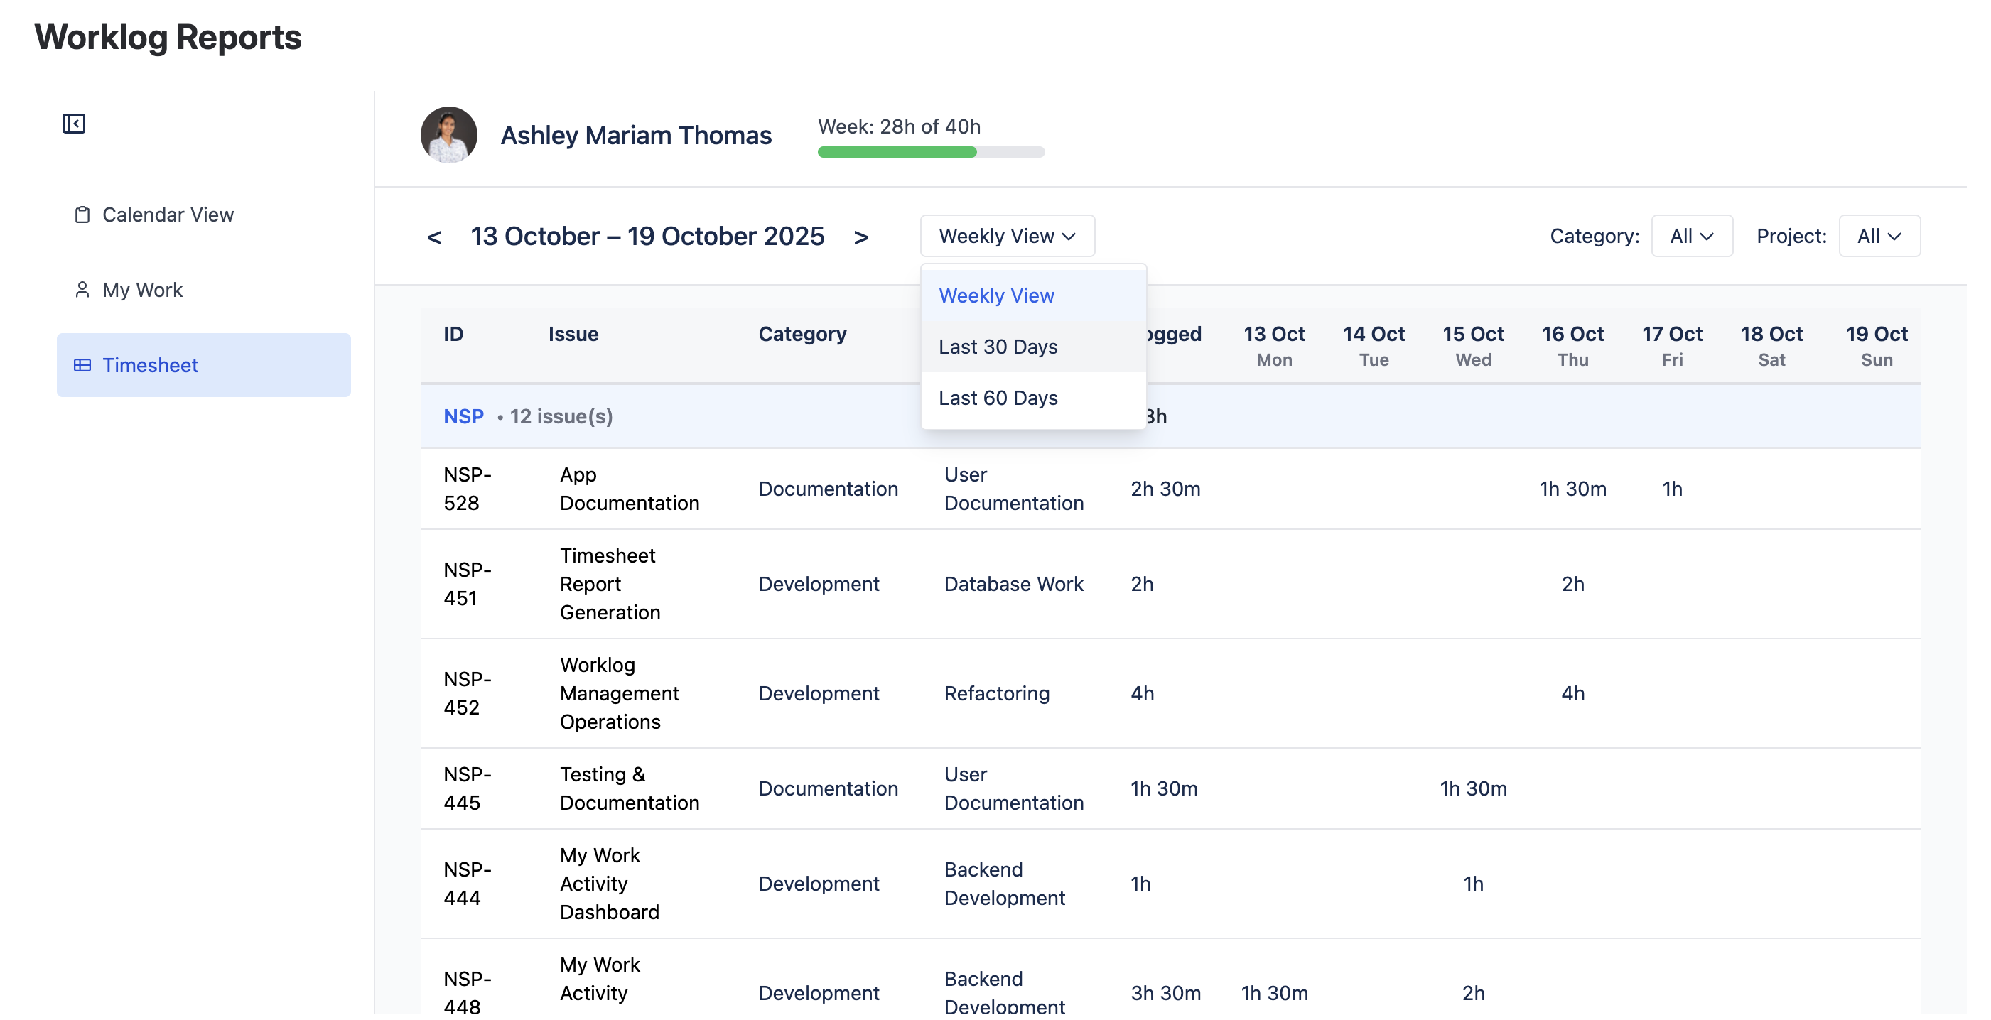Select Last 30 Days option
The width and height of the screenshot is (1991, 1020).
[x=997, y=347]
